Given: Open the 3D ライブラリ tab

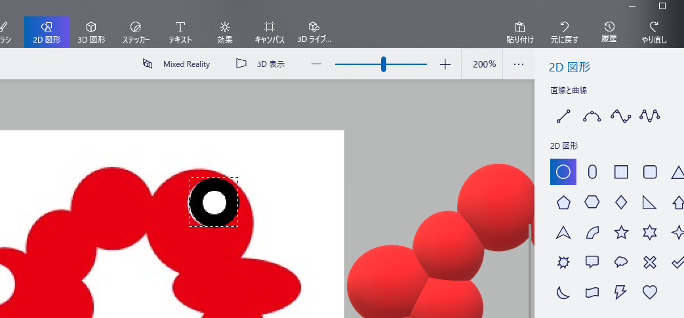Looking at the screenshot, I should point(314,32).
